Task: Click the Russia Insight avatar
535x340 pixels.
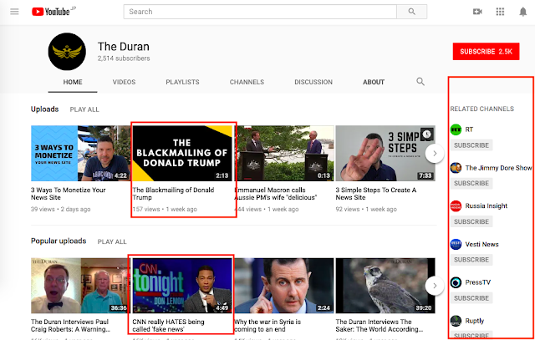Action: tap(456, 206)
